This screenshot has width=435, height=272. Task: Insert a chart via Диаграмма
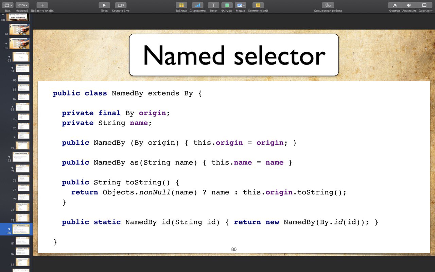pos(197,5)
